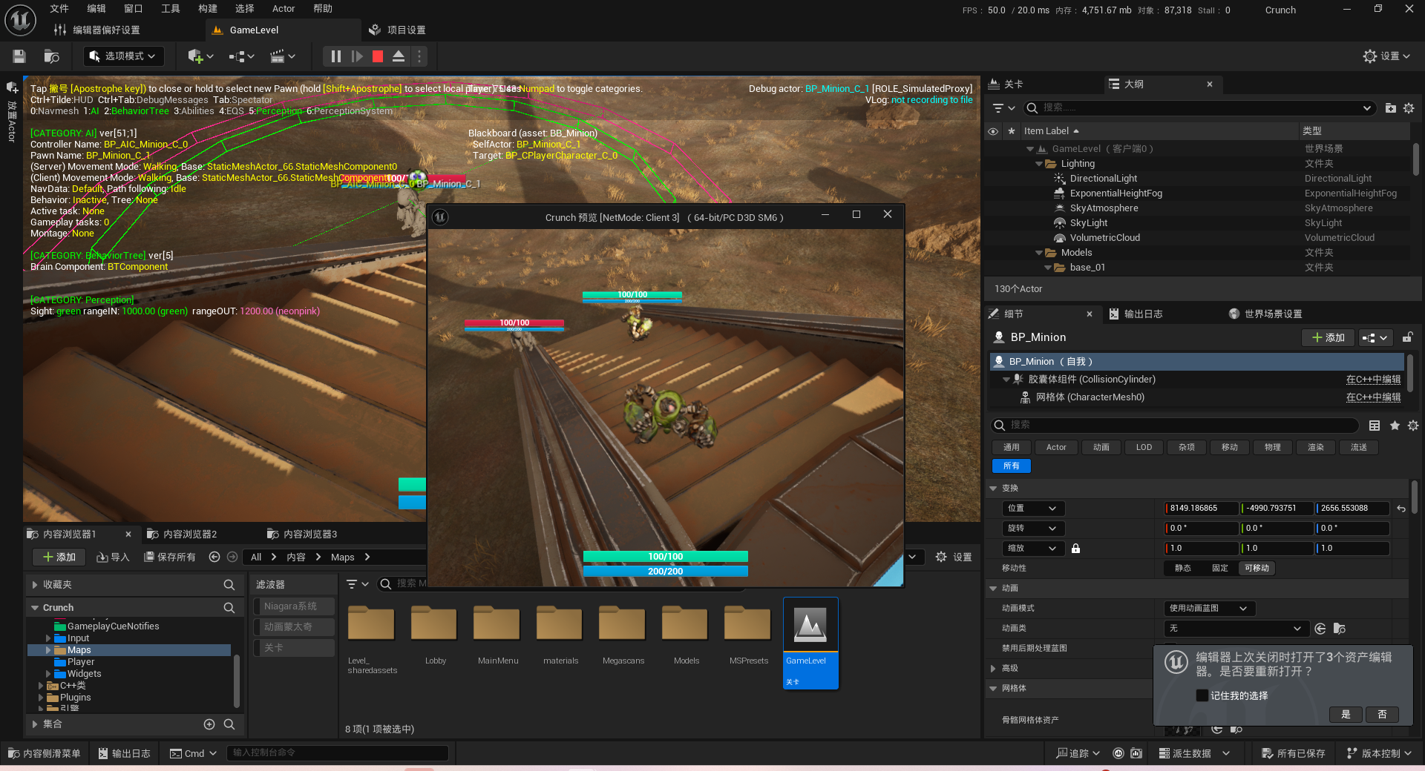Open the 文件 (File) menu
The image size is (1425, 771).
59,9
